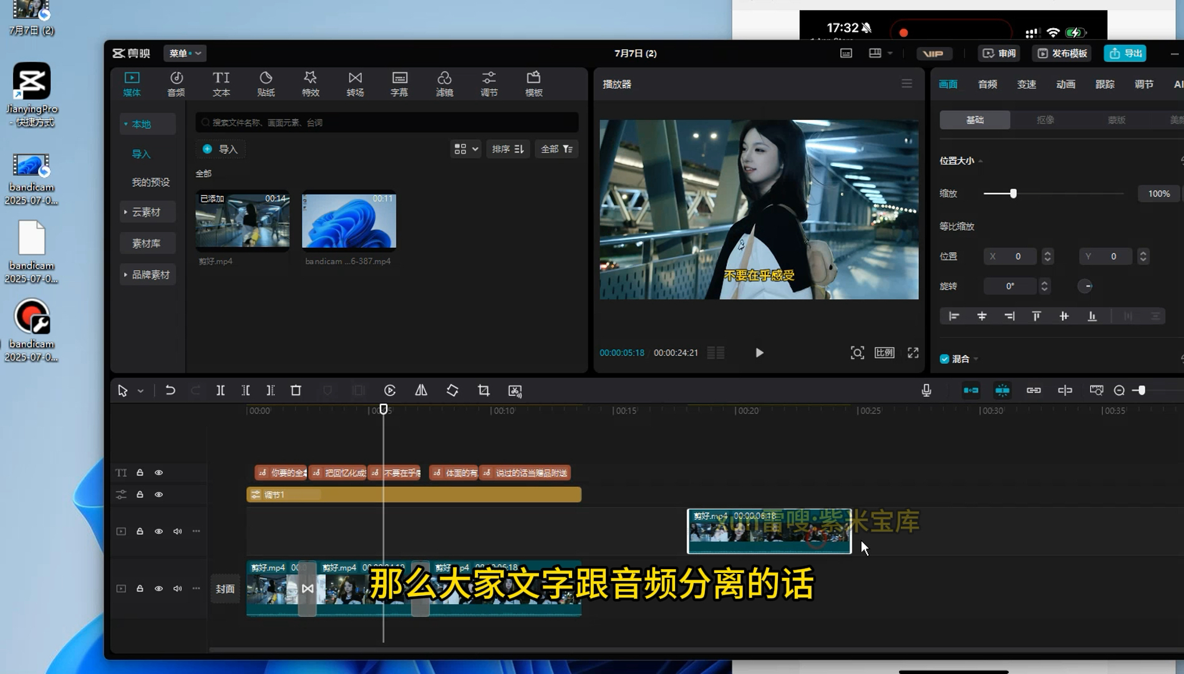1184x674 pixels.
Task: Click the 导出 export button
Action: pos(1125,54)
